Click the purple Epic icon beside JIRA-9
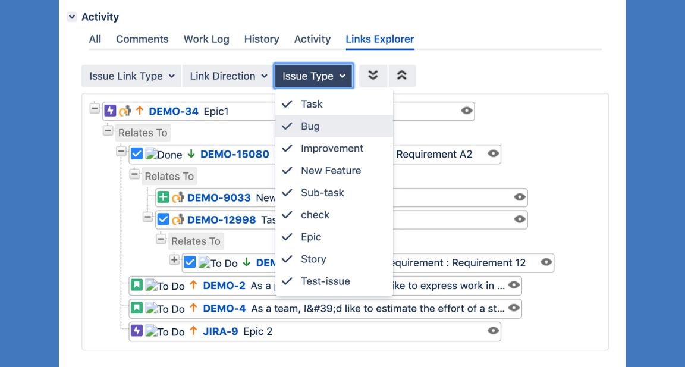 pos(137,331)
